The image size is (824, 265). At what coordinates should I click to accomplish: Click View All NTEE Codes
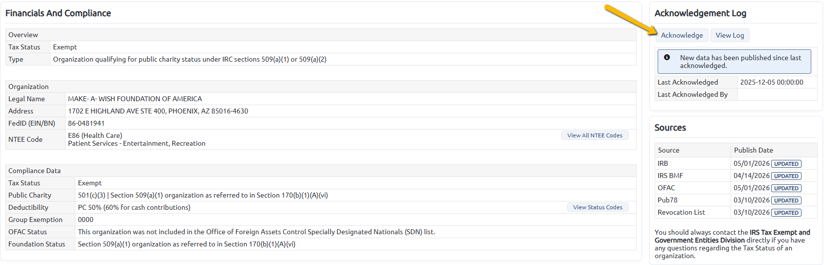click(x=595, y=135)
